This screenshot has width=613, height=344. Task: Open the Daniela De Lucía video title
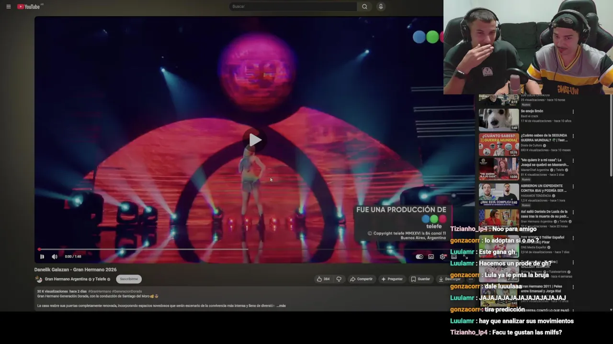(x=545, y=214)
